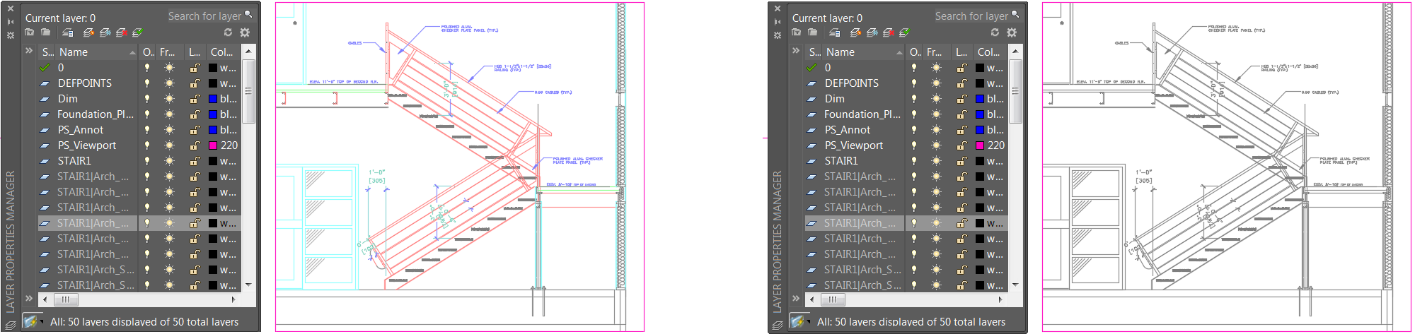Expand filter tree chevron at left panel top
Screen dimensions: 1415x334
tap(29, 51)
